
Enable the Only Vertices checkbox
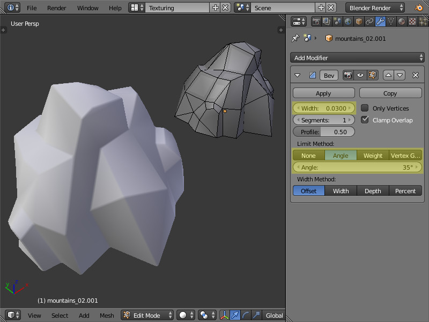[x=365, y=108]
